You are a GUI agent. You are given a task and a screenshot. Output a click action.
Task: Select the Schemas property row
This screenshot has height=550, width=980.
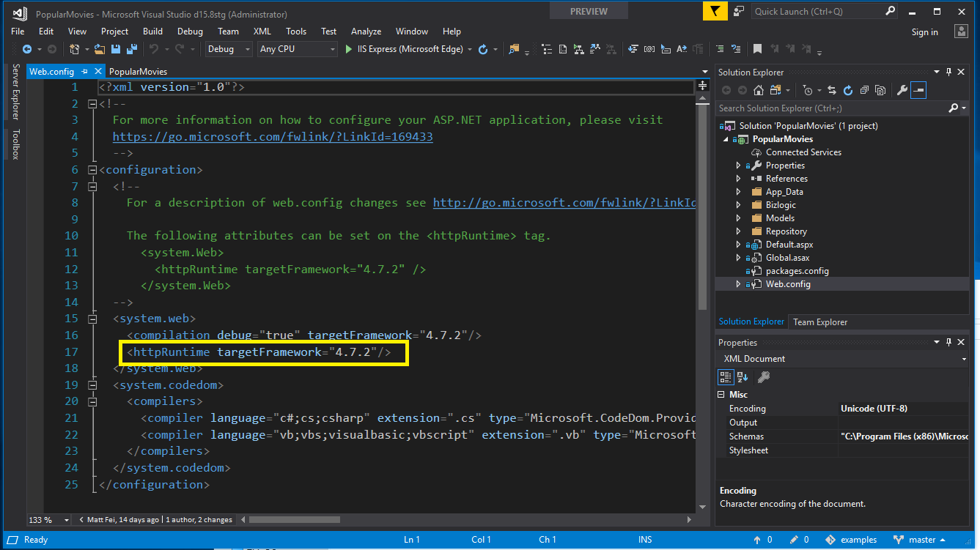tap(841, 436)
